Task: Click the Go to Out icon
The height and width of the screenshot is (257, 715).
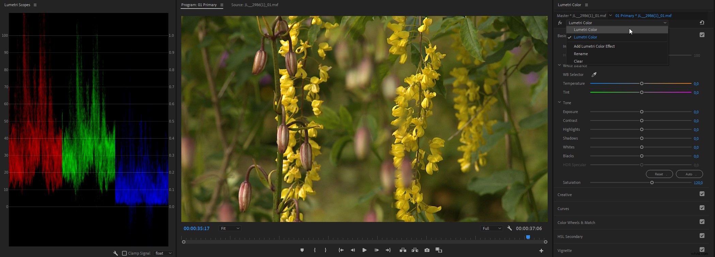Action: 388,250
